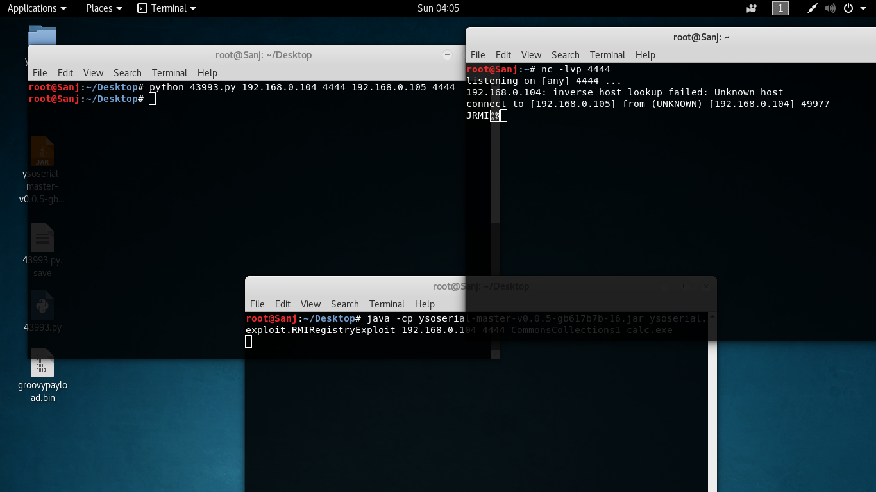The height and width of the screenshot is (492, 876).
Task: Open Search menu in the ysoserial java terminal
Action: (x=345, y=304)
